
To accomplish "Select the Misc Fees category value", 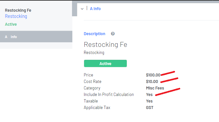I will [x=155, y=88].
